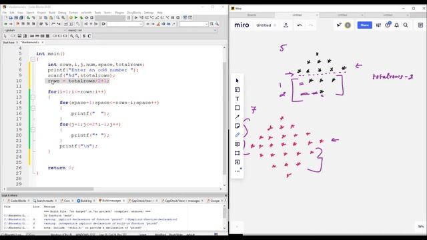Open the Settings menu in Code::Blocks

[149, 13]
